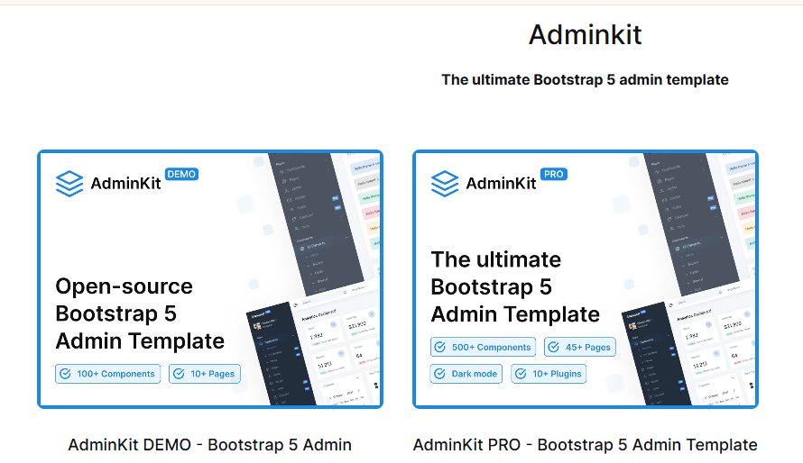Click check icon beside '10+ Pages'

(x=179, y=374)
